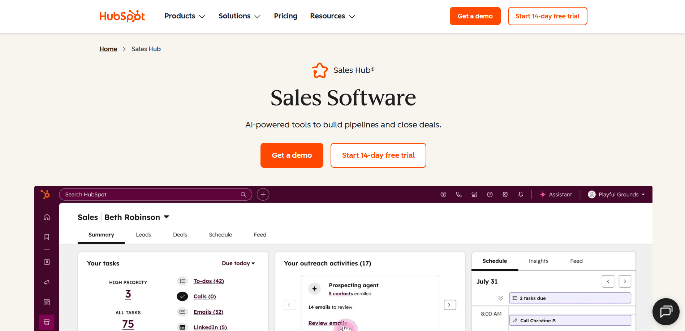This screenshot has width=685, height=331.
Task: Select Schedule tab in right panel
Action: tap(495, 261)
